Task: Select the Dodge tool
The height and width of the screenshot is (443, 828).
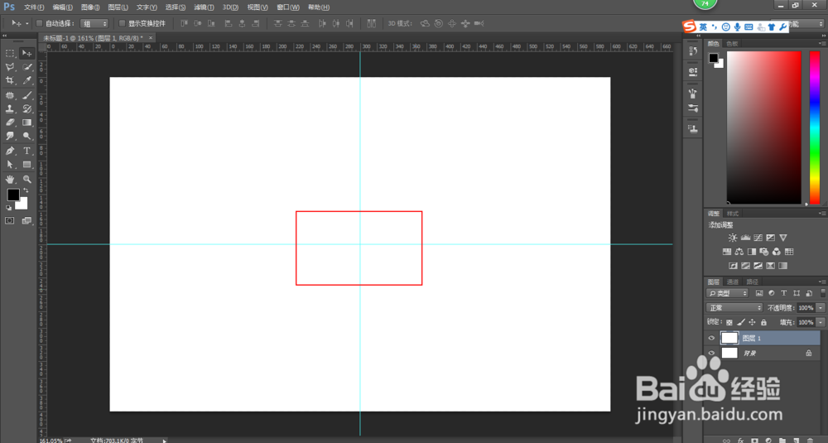Action: click(x=27, y=137)
